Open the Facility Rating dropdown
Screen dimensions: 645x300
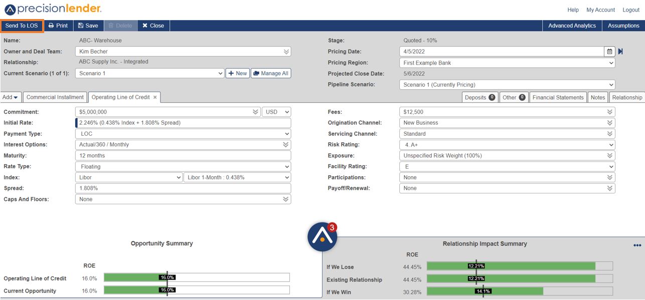[507, 166]
